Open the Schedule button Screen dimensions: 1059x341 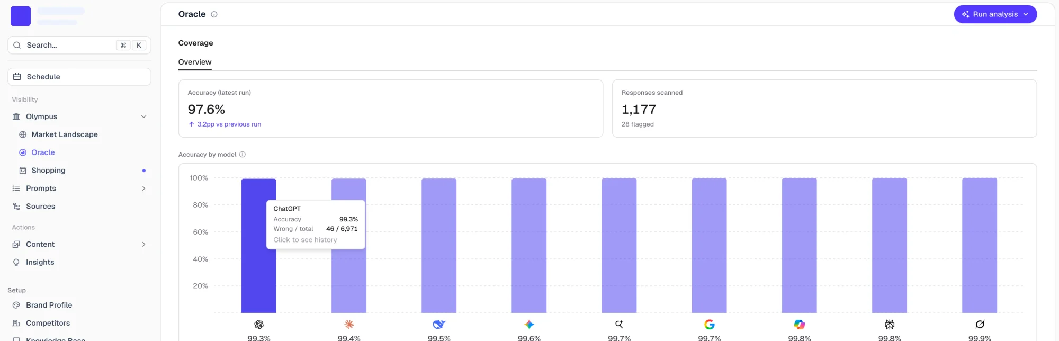79,77
